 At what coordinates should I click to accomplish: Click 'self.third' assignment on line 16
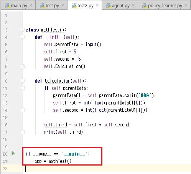(55, 125)
